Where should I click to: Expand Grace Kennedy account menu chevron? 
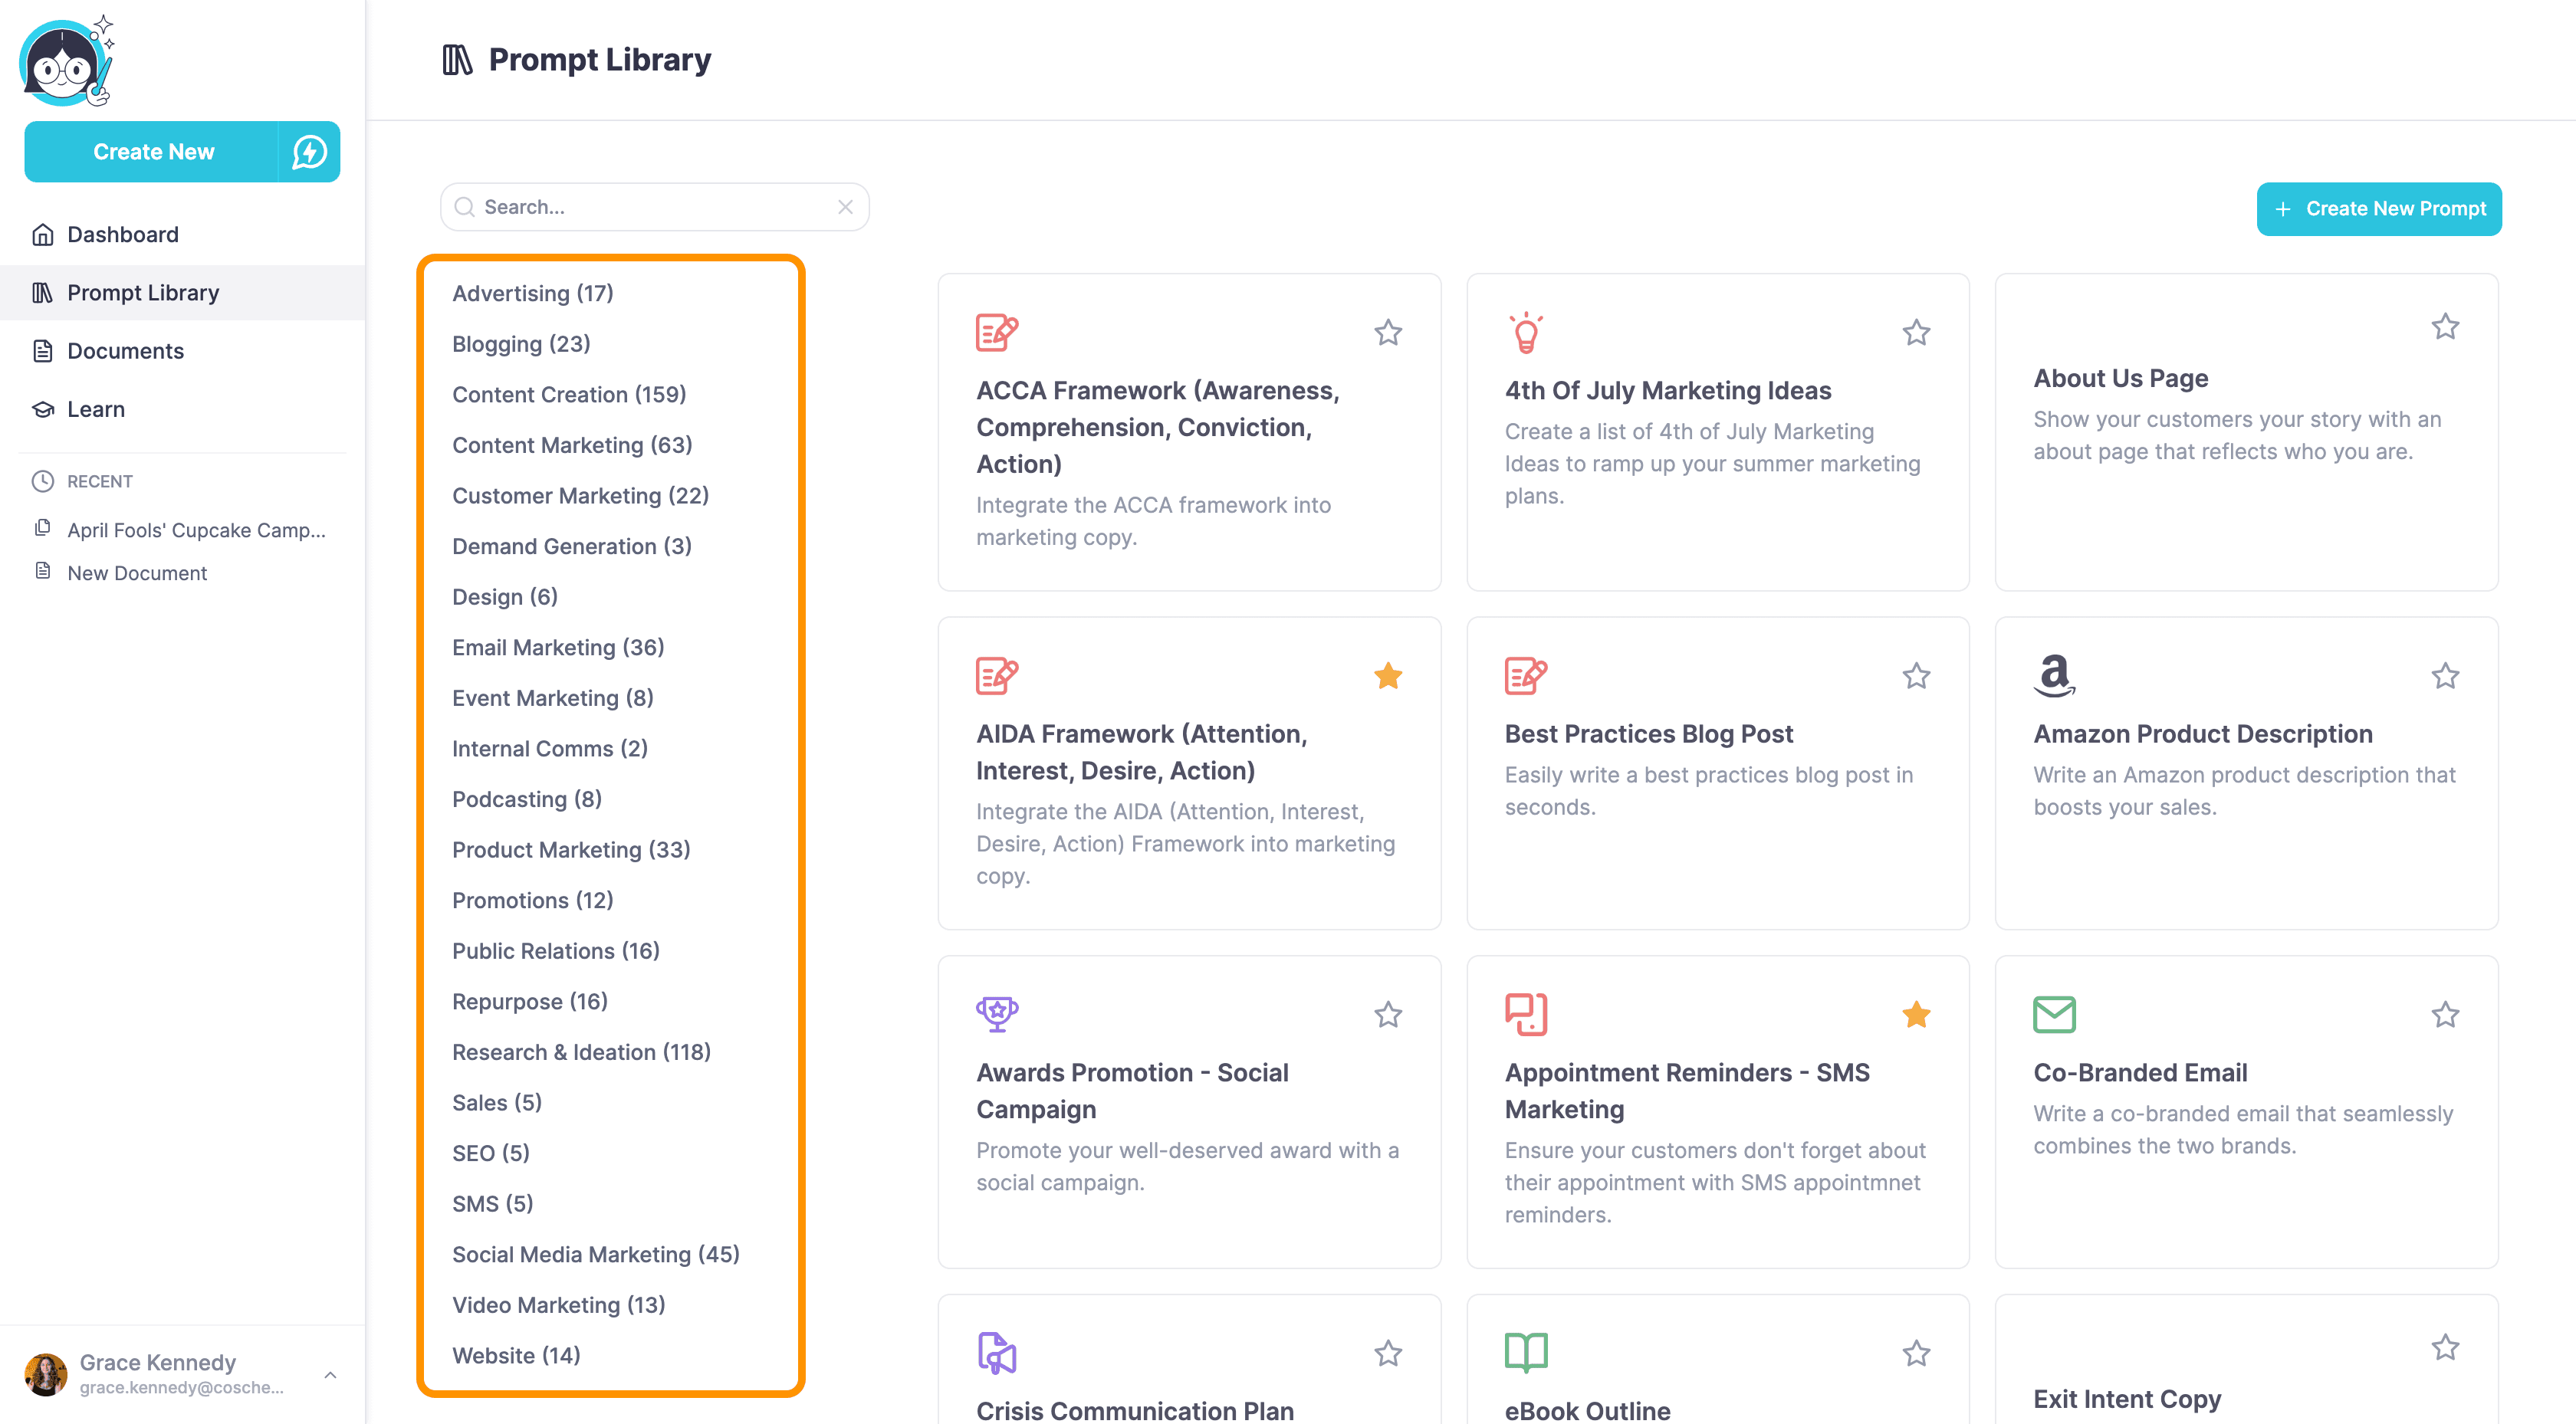click(x=331, y=1375)
